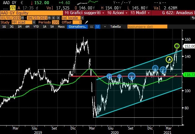Click the large blue circle marker near Set 2020
The image size is (195, 134).
click(132, 76)
